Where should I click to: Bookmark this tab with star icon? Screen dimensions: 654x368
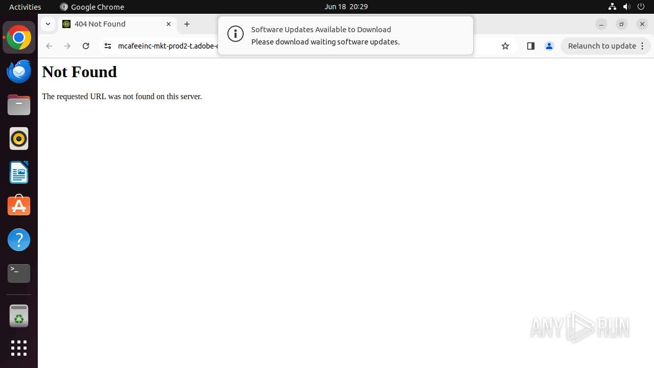[x=505, y=46]
